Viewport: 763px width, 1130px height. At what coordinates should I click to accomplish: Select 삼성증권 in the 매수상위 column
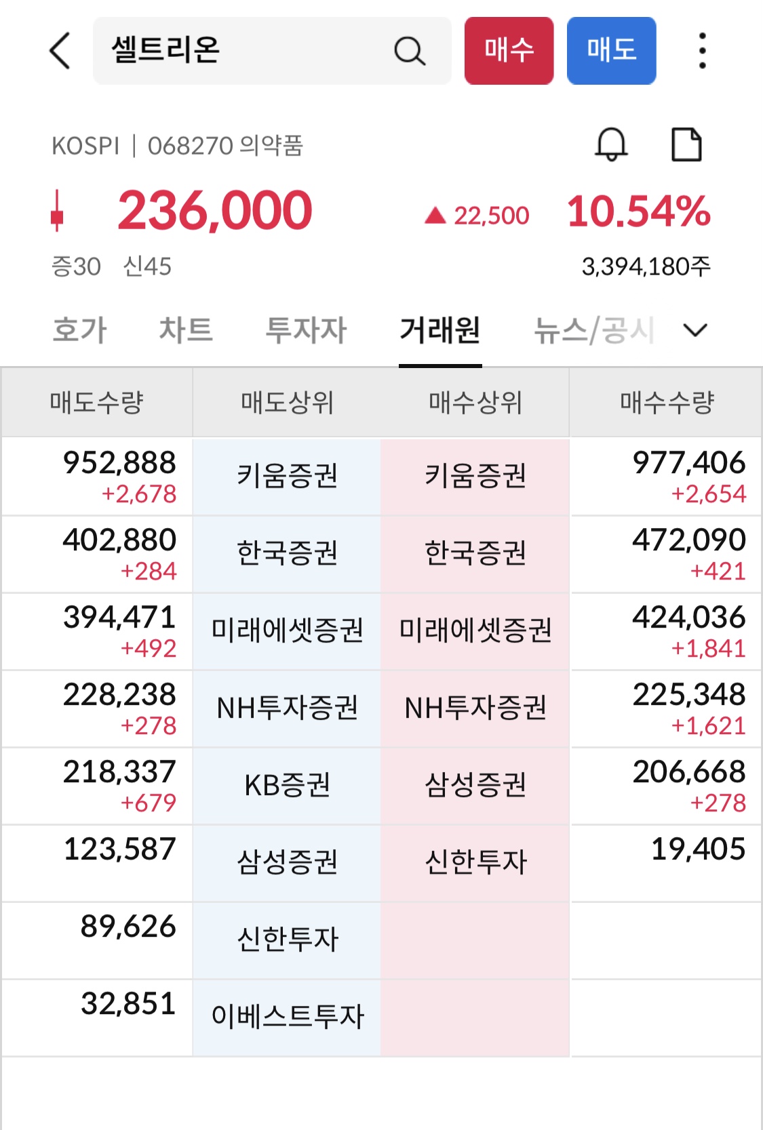click(475, 785)
